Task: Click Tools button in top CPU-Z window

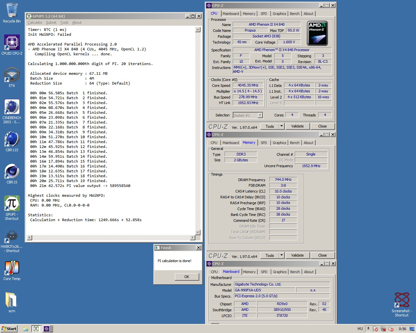Action: click(270, 126)
